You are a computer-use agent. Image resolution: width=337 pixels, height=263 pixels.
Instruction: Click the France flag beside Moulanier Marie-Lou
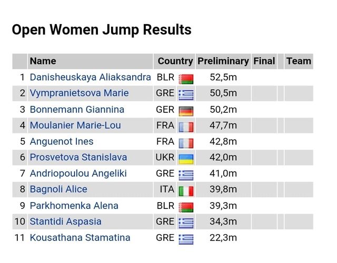[x=186, y=127]
